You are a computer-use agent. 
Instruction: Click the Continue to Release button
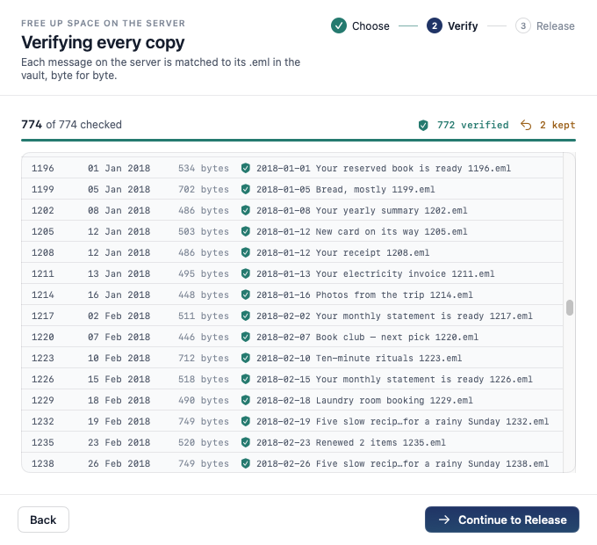502,520
